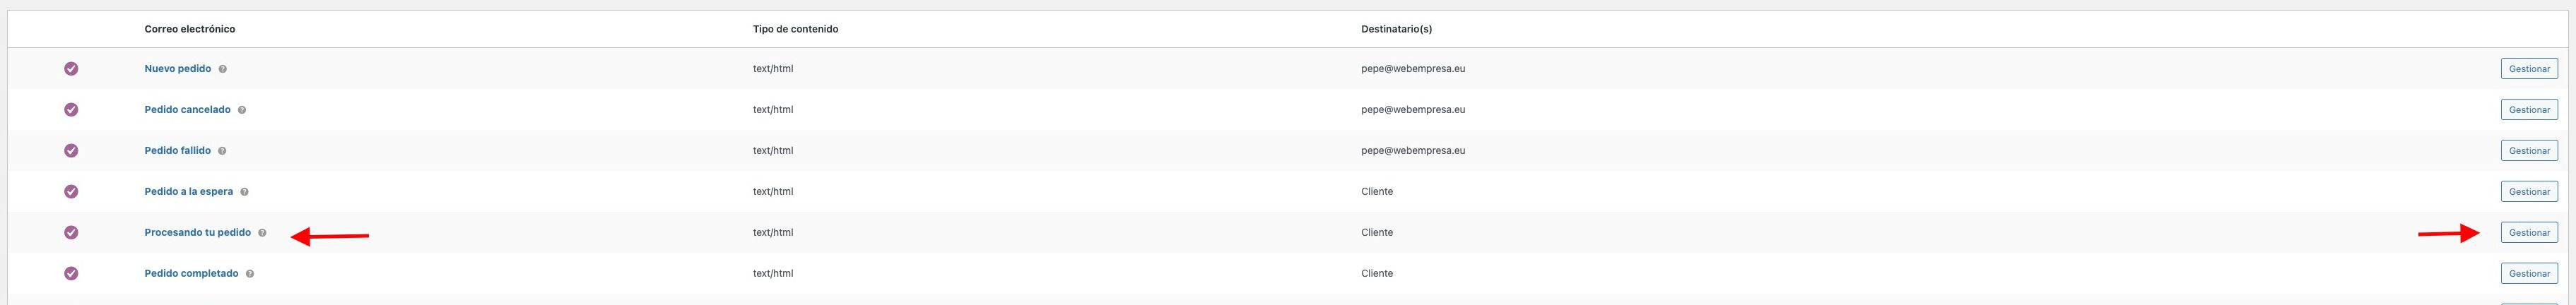The image size is (2576, 305).
Task: Click the enabled checkmark for Nuevo pedido
Action: (71, 69)
